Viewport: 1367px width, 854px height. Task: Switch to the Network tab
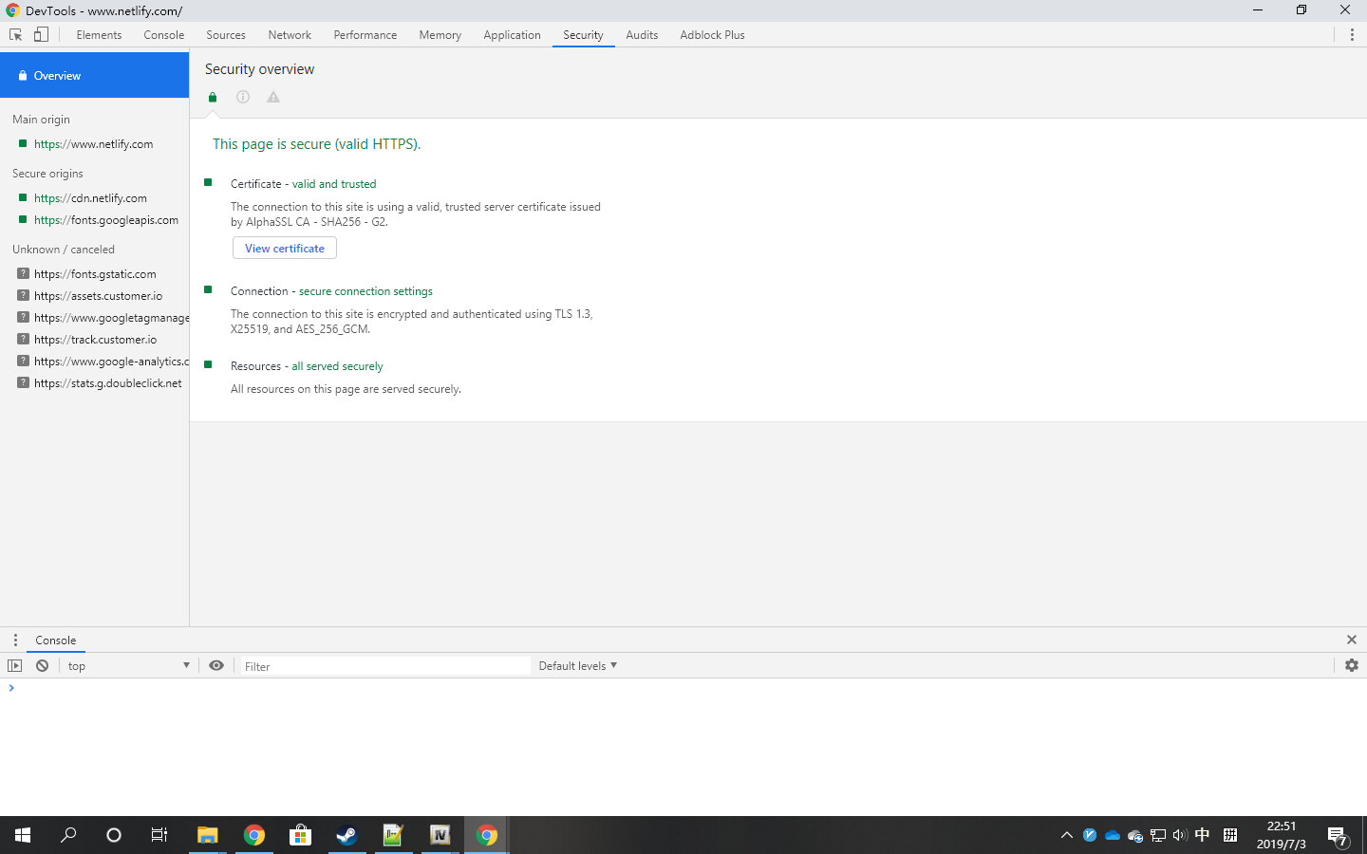(290, 35)
